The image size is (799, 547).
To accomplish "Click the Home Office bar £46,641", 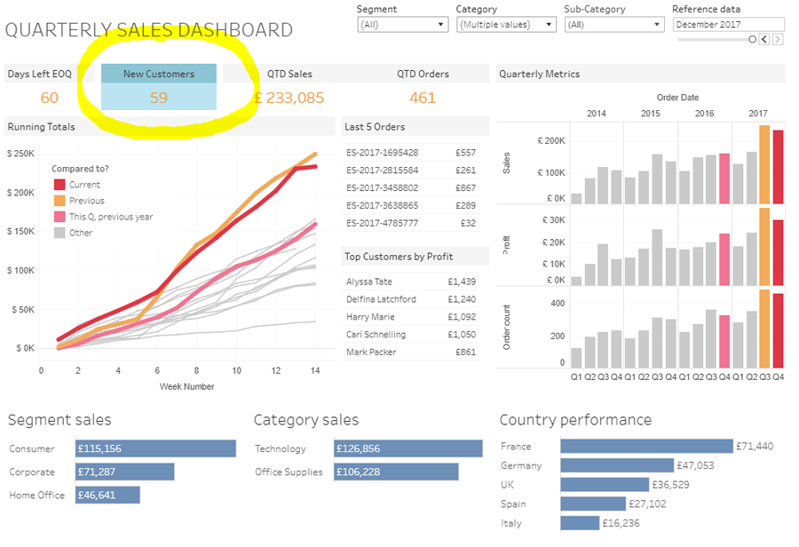I will (107, 495).
